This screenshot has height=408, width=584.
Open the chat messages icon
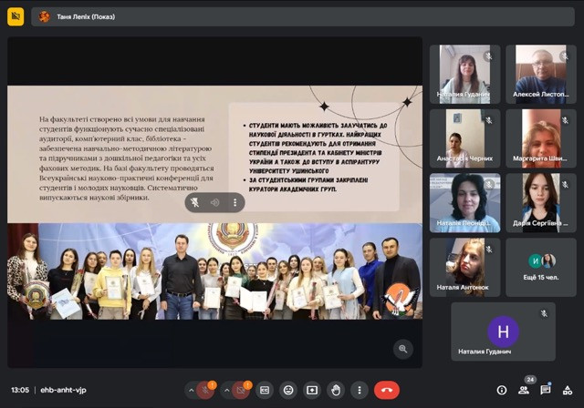click(x=546, y=390)
